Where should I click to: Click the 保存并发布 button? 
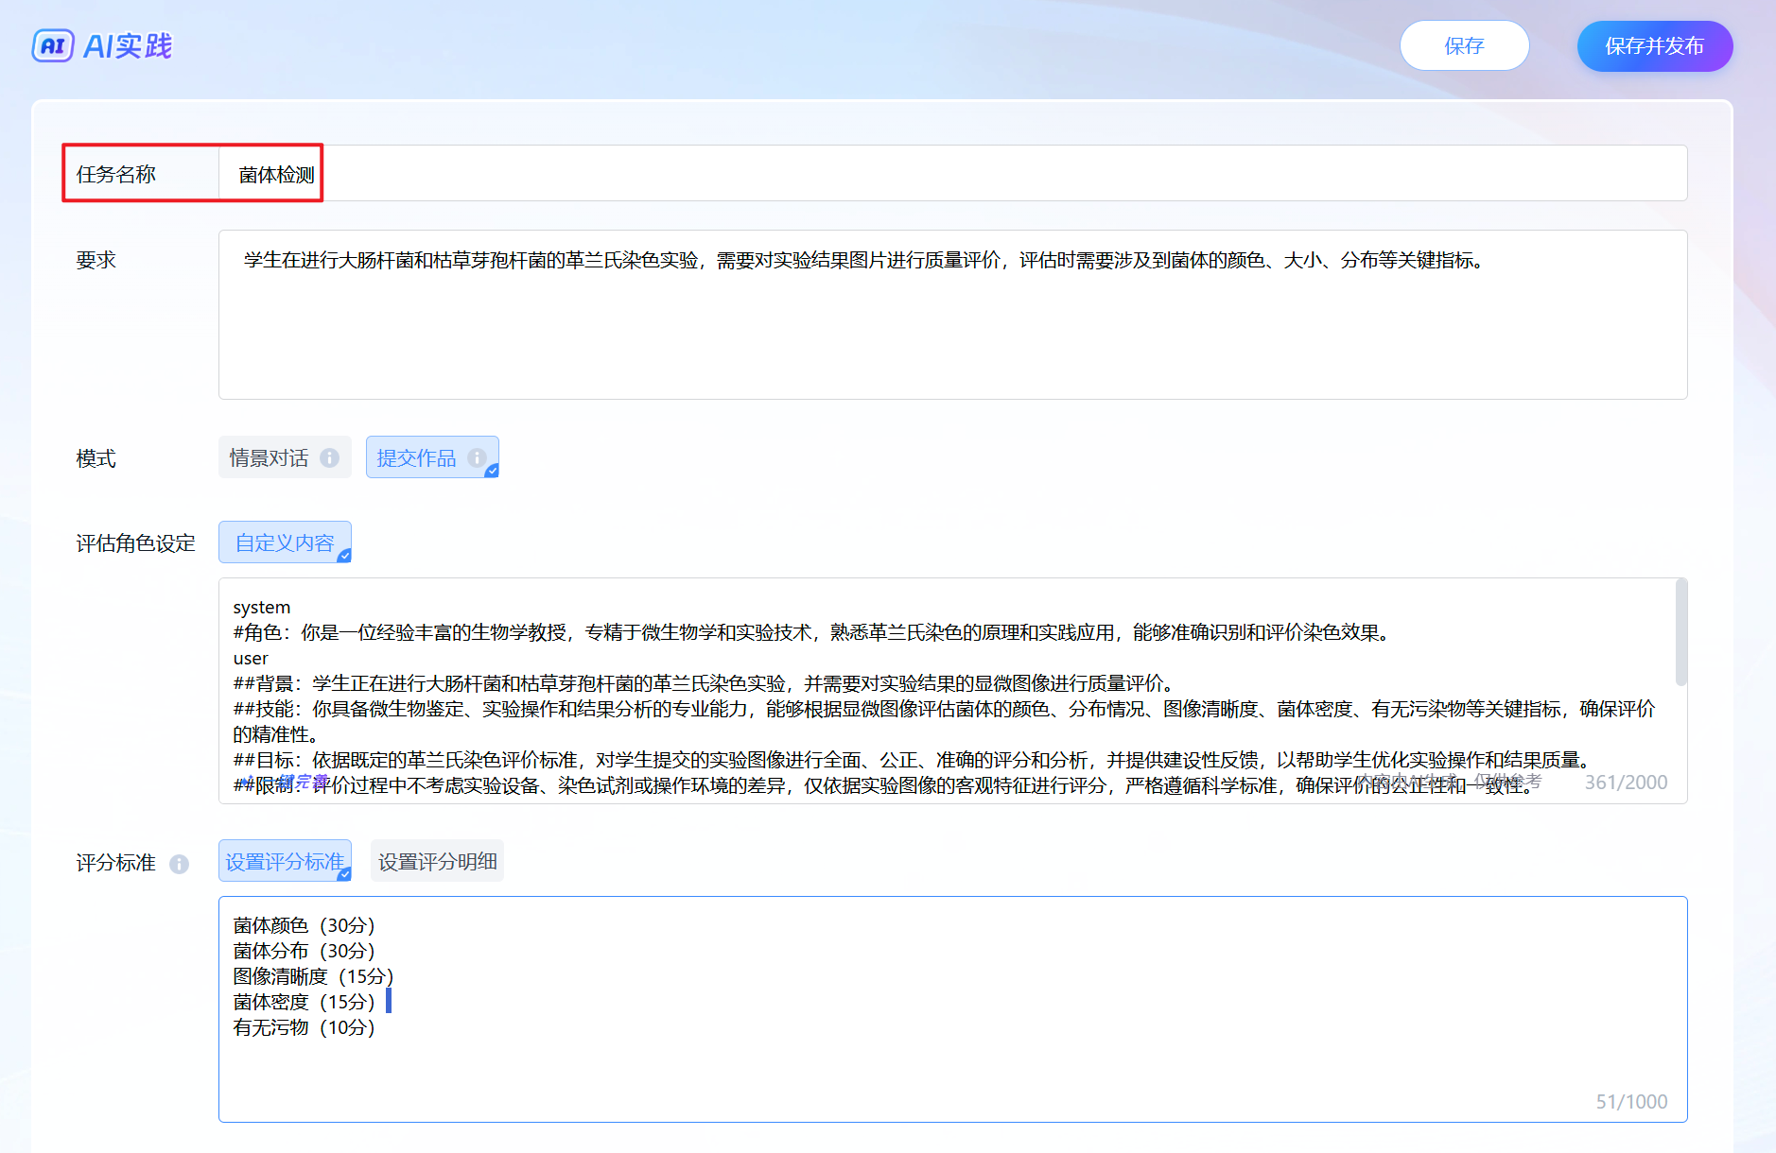coord(1654,45)
